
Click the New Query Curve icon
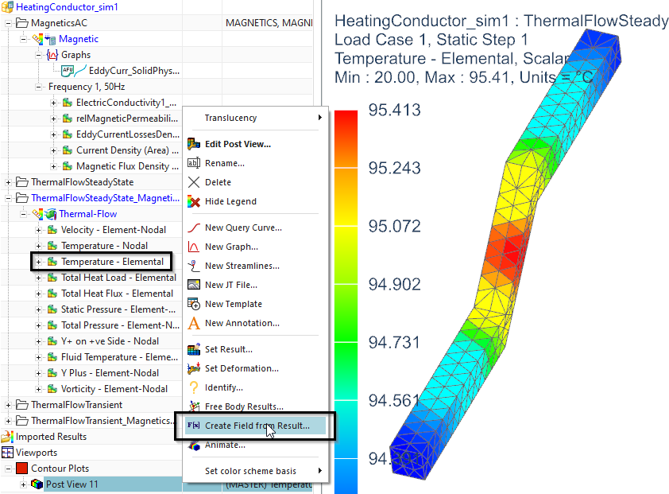[193, 228]
